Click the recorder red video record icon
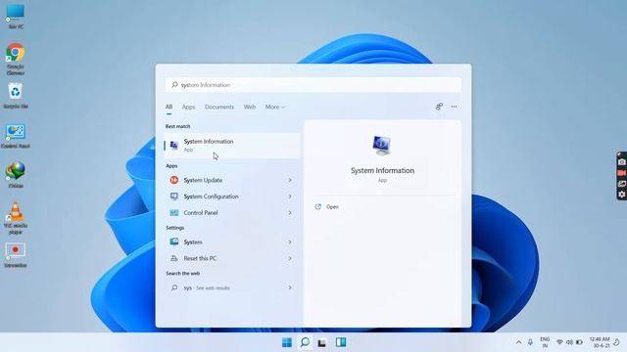This screenshot has width=627, height=352. (x=621, y=173)
